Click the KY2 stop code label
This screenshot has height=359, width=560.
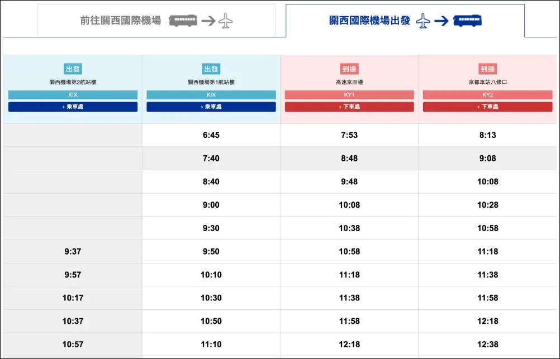point(487,95)
